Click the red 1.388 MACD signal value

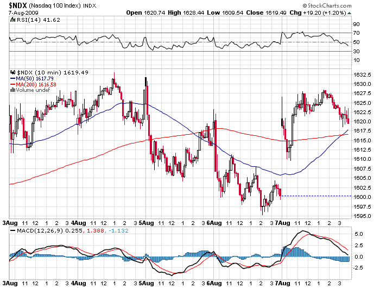click(x=95, y=230)
